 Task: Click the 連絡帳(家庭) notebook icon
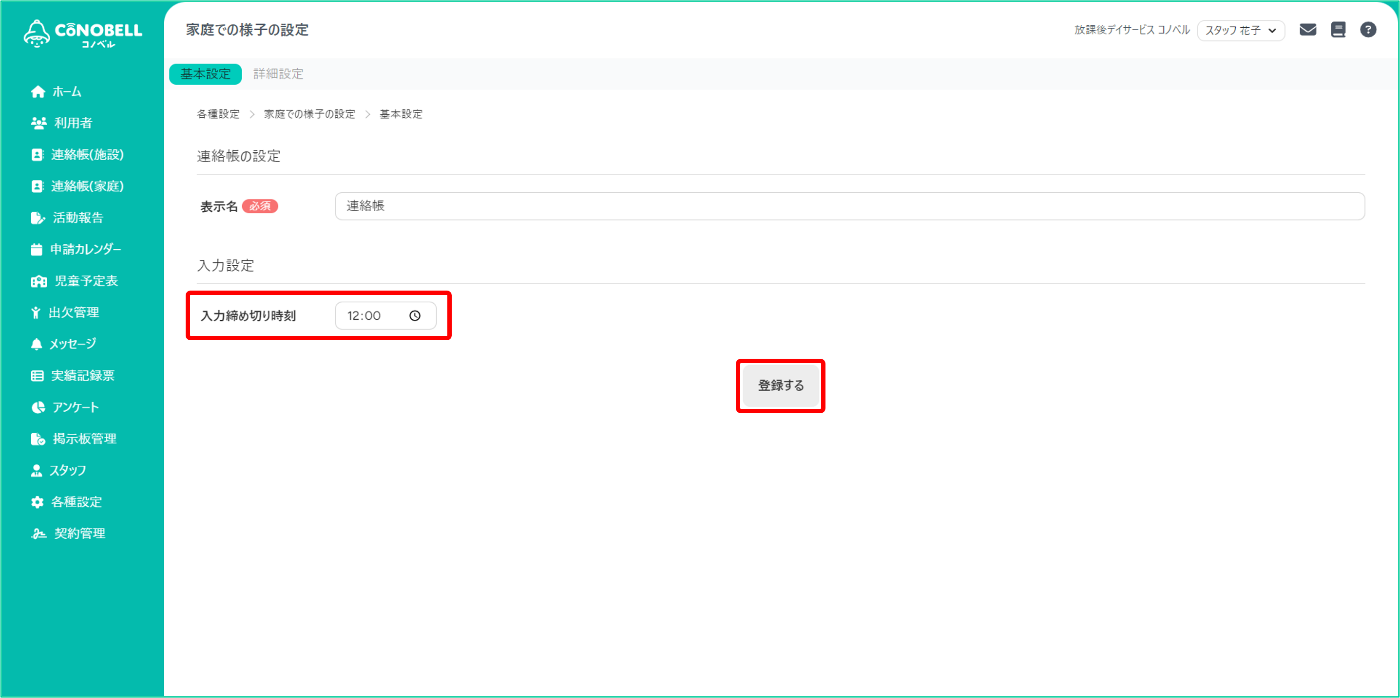tap(37, 186)
